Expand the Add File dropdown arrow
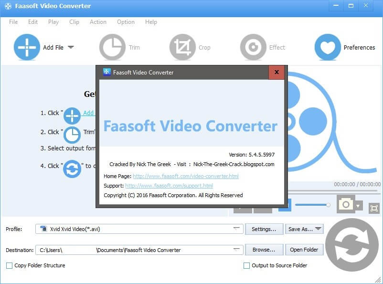The width and height of the screenshot is (383, 284). click(71, 47)
